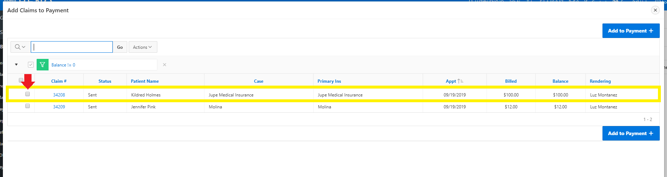Click the sort ascending icon beside Appt
This screenshot has width=667, height=177.
point(460,81)
